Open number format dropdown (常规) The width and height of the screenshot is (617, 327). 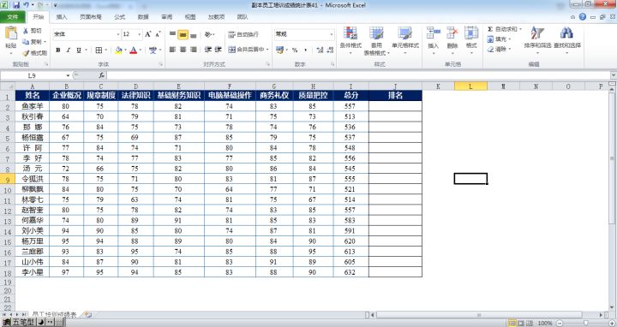pos(331,34)
